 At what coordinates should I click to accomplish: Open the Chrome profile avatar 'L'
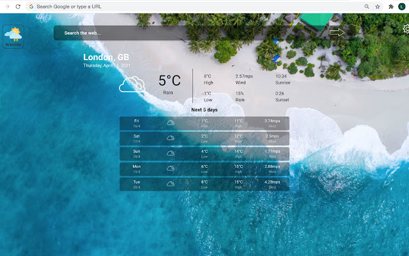click(402, 6)
